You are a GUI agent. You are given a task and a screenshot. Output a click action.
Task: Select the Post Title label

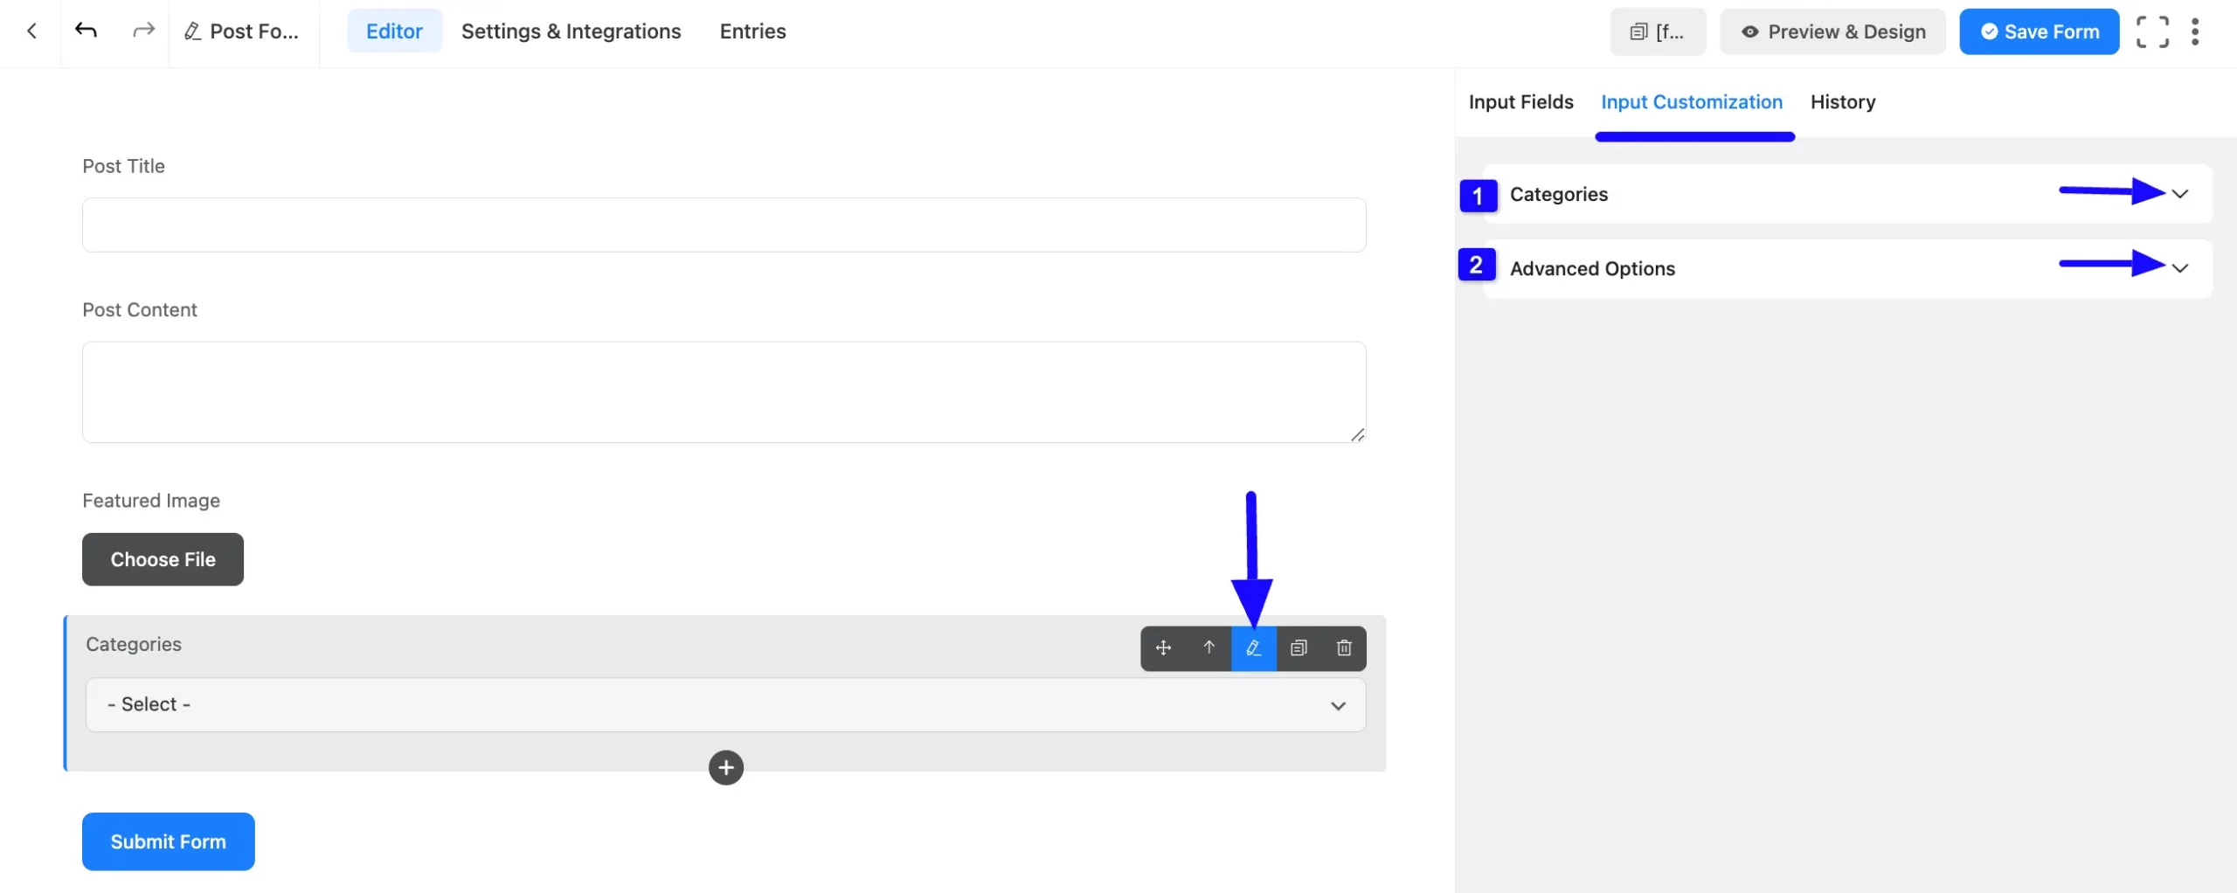(x=123, y=166)
